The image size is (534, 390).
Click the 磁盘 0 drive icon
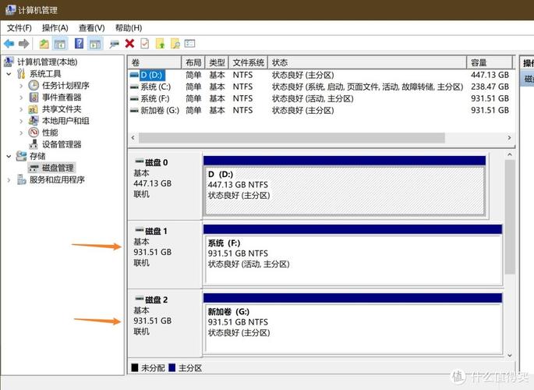(140, 161)
